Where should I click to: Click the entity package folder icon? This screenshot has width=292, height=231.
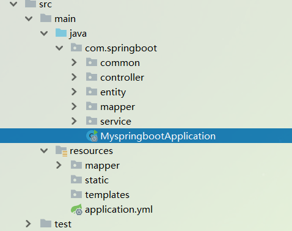click(x=92, y=92)
